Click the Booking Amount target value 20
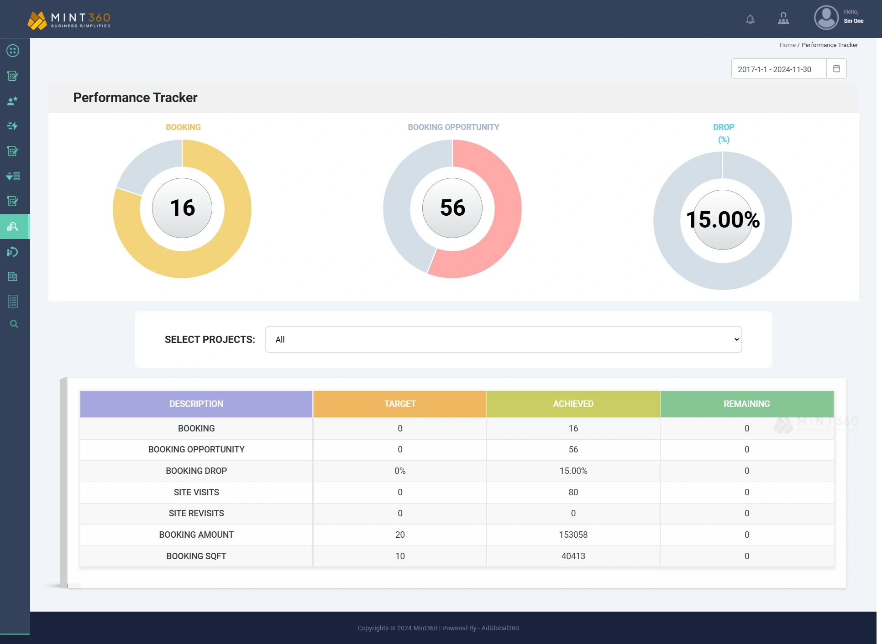 [x=400, y=535]
